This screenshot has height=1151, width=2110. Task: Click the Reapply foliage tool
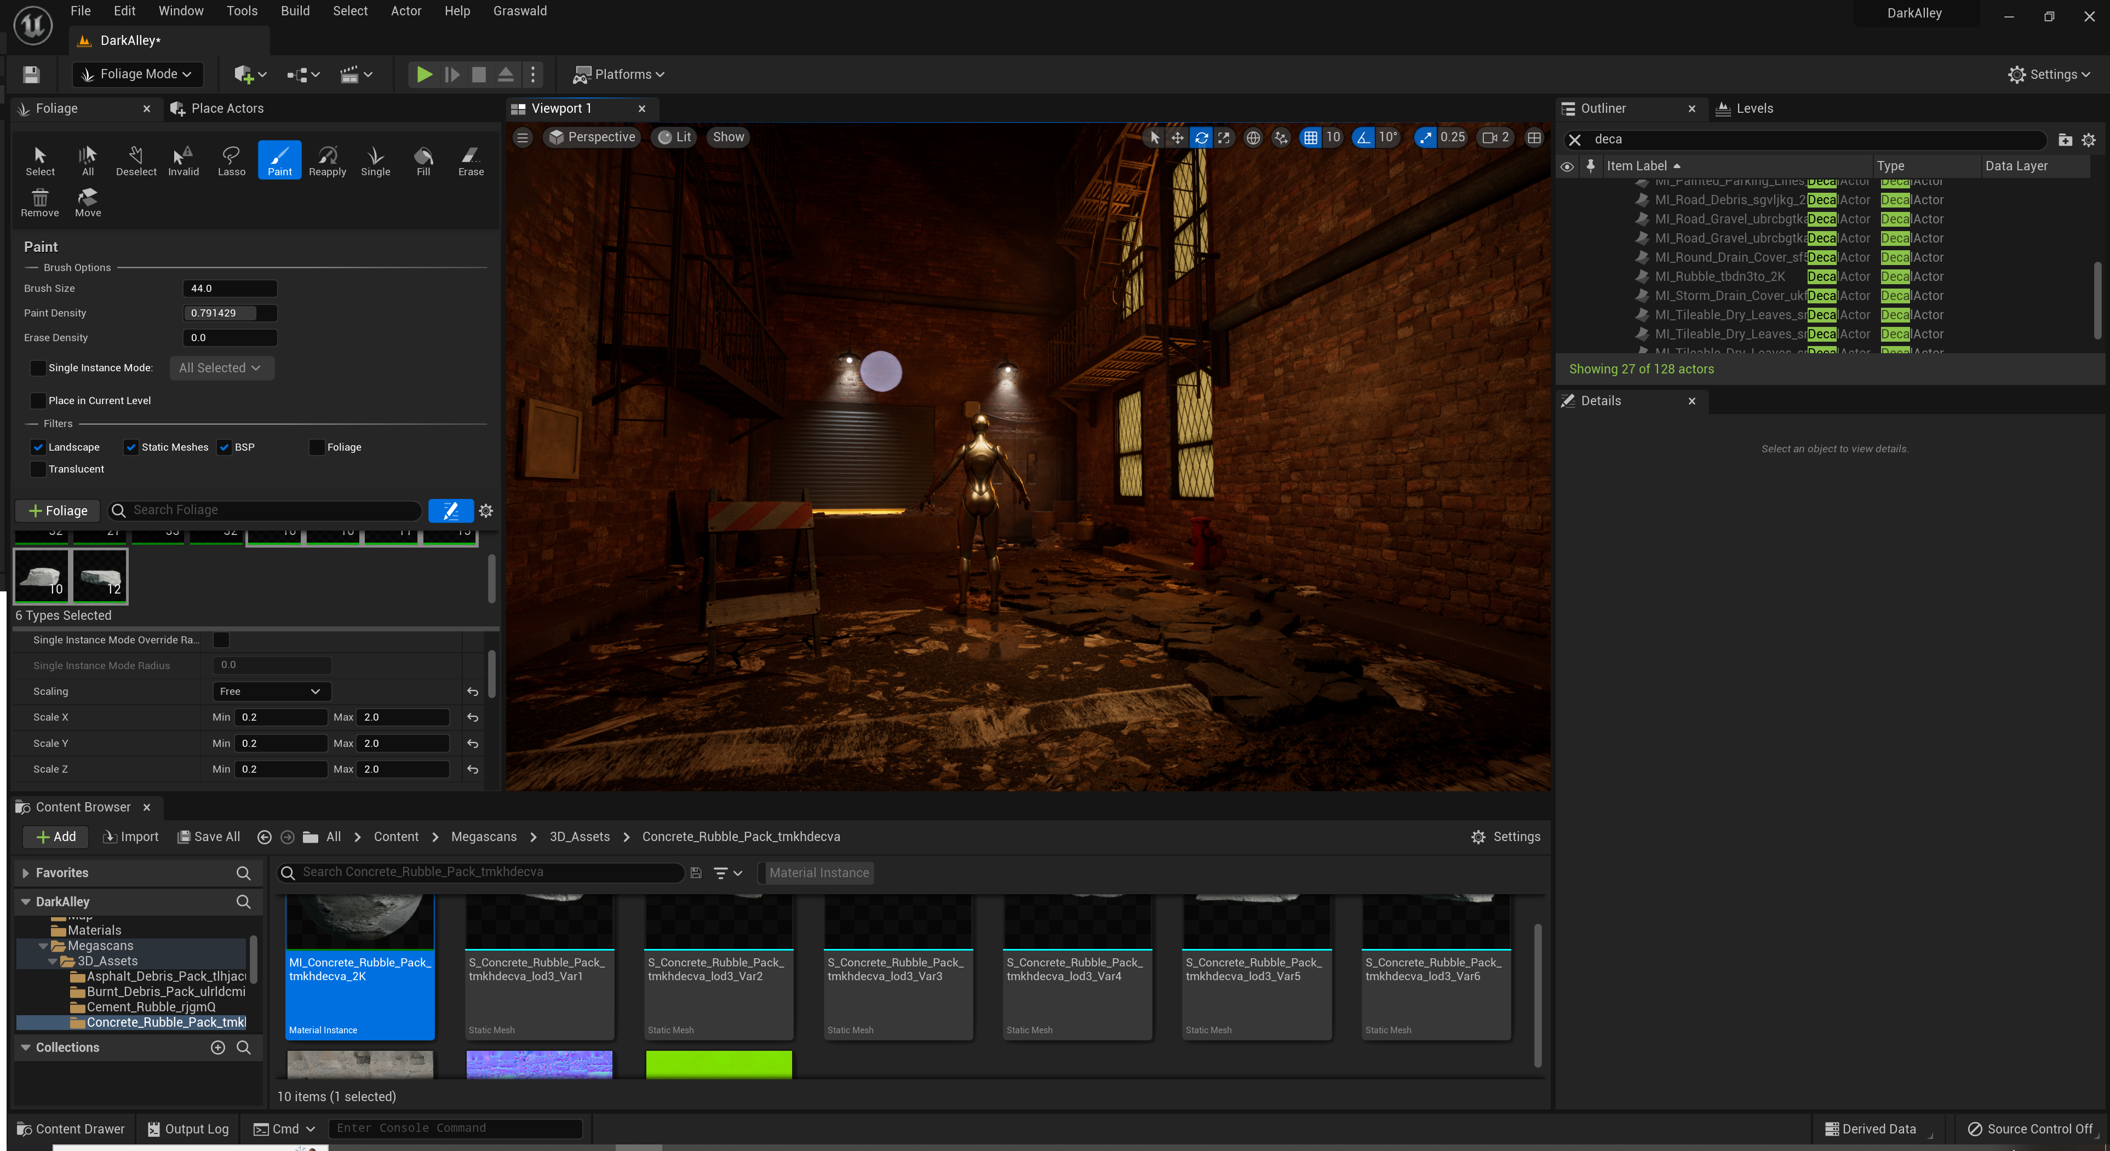coord(327,160)
